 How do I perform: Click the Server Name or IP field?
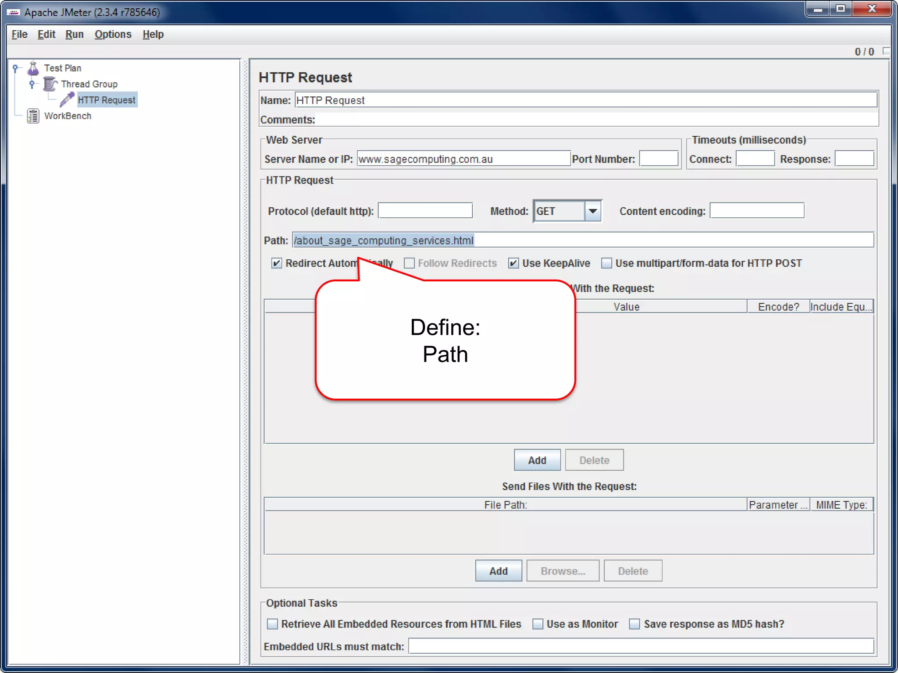tap(463, 159)
